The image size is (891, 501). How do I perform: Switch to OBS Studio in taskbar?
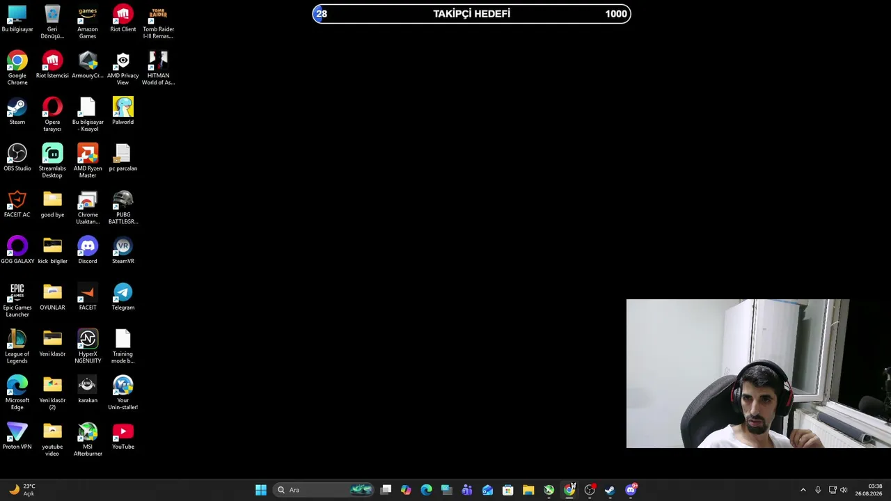click(x=590, y=490)
